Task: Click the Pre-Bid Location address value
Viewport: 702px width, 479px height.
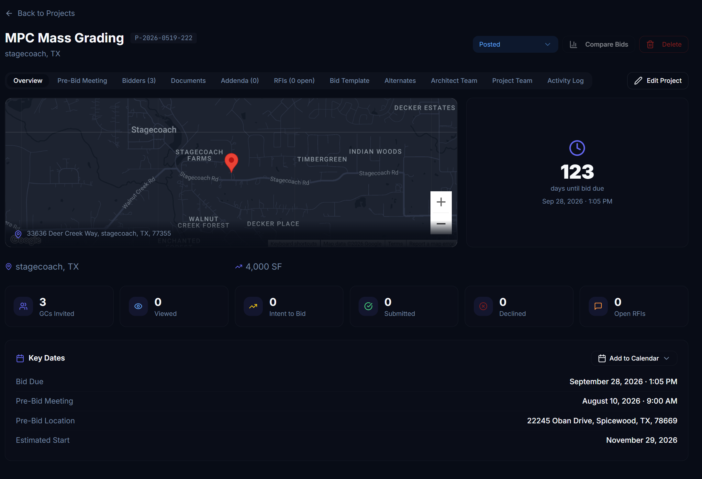Action: [602, 421]
